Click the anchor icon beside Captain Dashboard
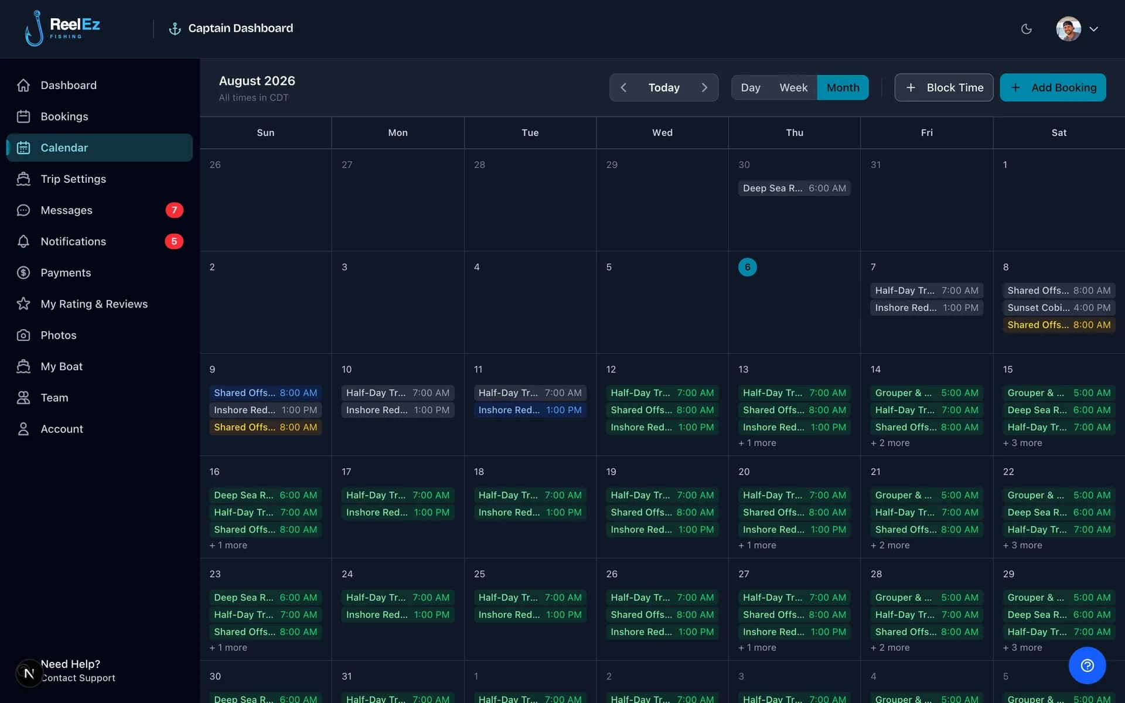The width and height of the screenshot is (1125, 703). (x=175, y=29)
